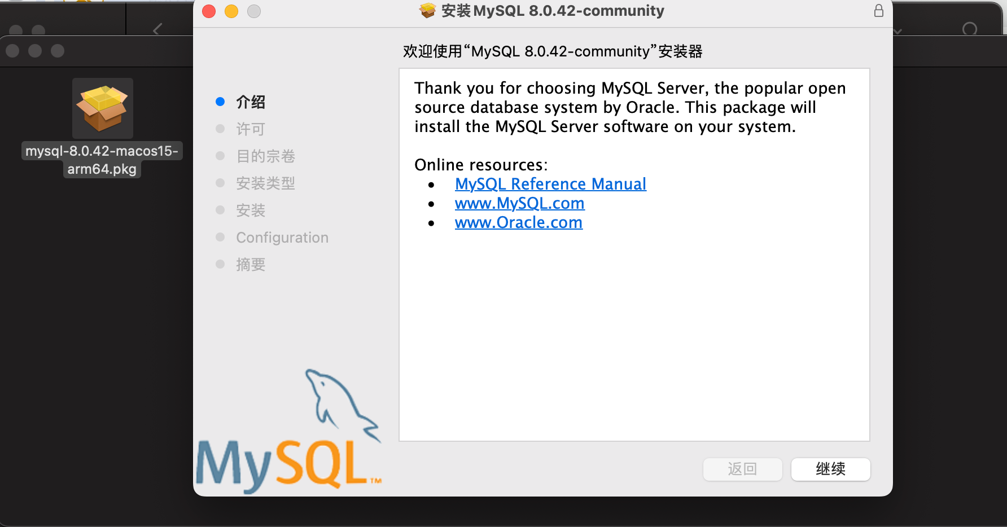Select the mysql-8.0.42-macos15-arm64.pkg file icon

tap(103, 108)
